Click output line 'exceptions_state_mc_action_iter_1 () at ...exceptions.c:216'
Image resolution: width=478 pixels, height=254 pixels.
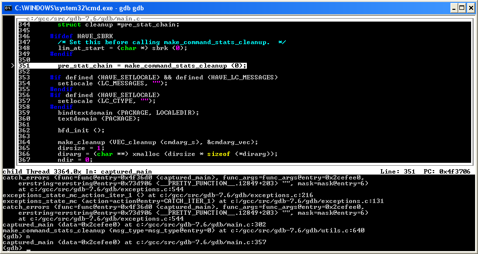(x=158, y=195)
